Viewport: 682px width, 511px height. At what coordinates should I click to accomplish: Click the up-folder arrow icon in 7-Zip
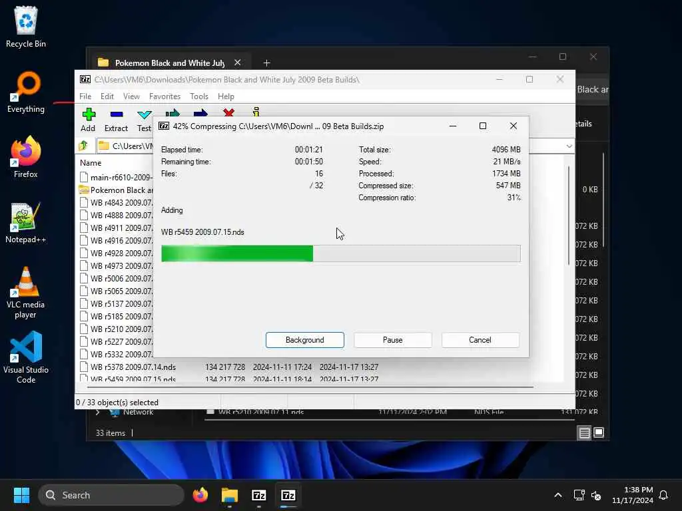(x=83, y=146)
